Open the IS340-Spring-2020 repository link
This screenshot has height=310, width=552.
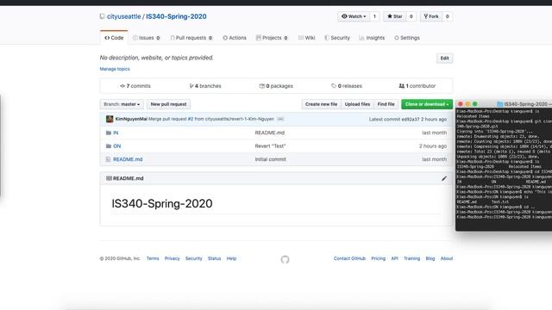(176, 16)
